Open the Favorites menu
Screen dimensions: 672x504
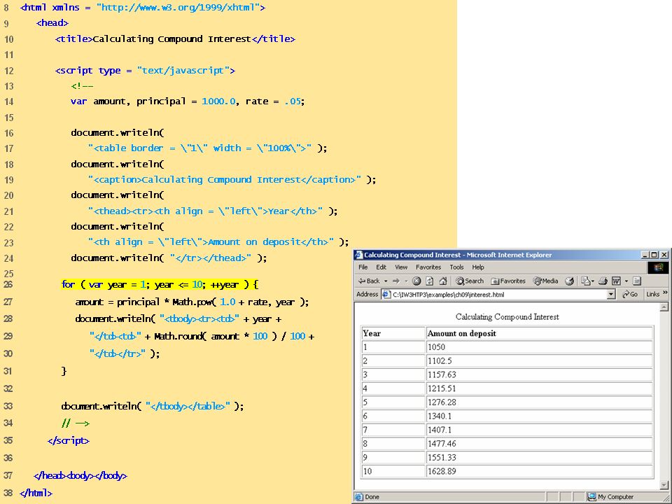(428, 267)
